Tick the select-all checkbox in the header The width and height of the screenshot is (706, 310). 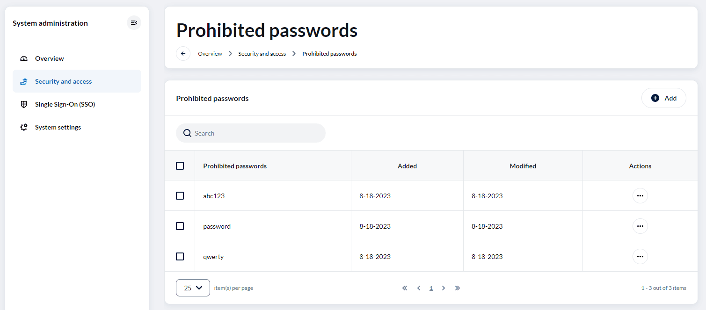pyautogui.click(x=180, y=166)
